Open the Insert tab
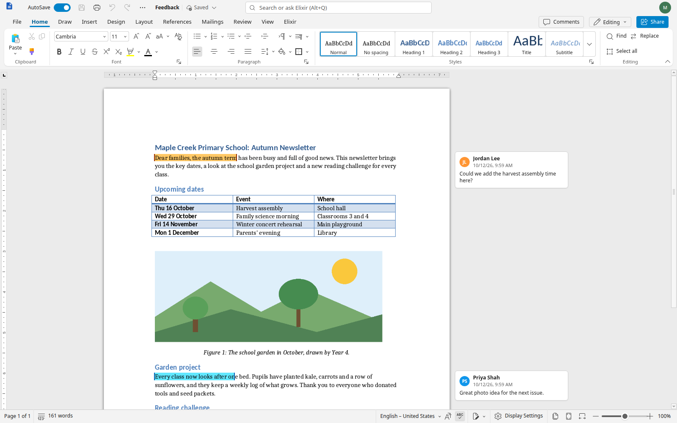The height and width of the screenshot is (423, 677). pyautogui.click(x=89, y=22)
